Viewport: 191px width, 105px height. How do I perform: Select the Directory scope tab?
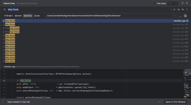point(28,16)
